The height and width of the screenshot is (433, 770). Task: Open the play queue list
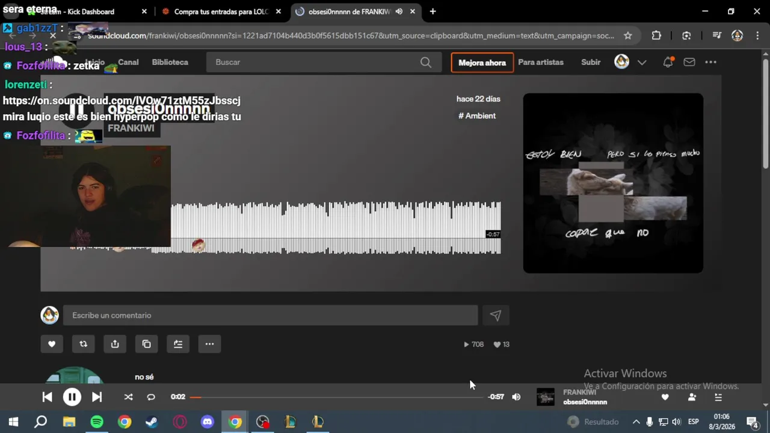tap(718, 397)
